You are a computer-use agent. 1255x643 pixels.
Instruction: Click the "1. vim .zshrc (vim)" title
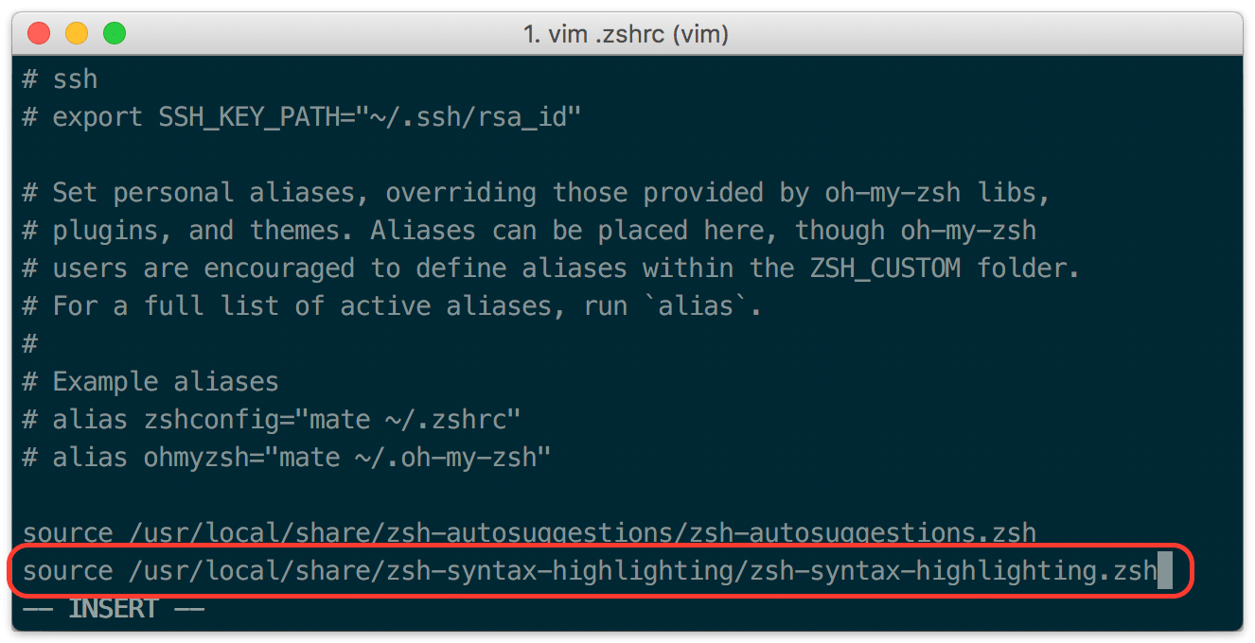click(626, 35)
